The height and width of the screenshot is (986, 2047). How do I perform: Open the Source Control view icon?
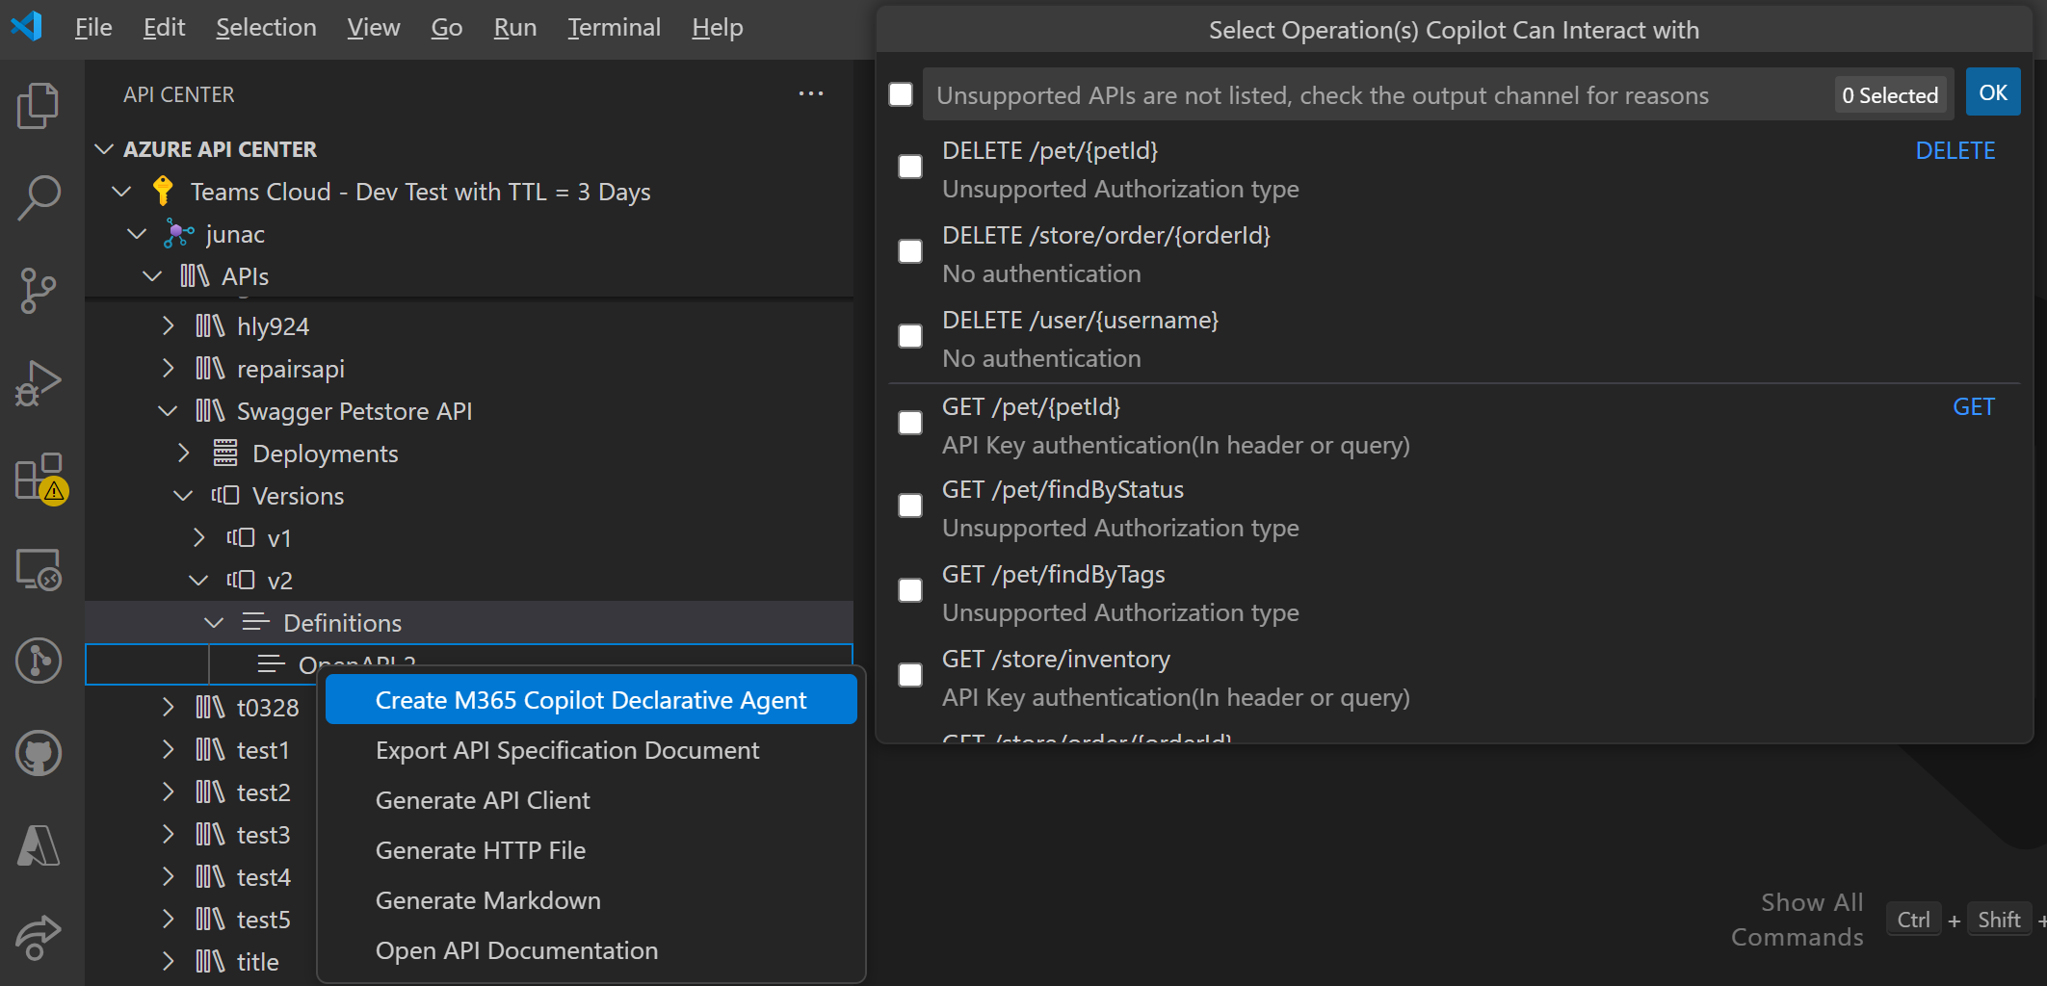click(x=39, y=290)
